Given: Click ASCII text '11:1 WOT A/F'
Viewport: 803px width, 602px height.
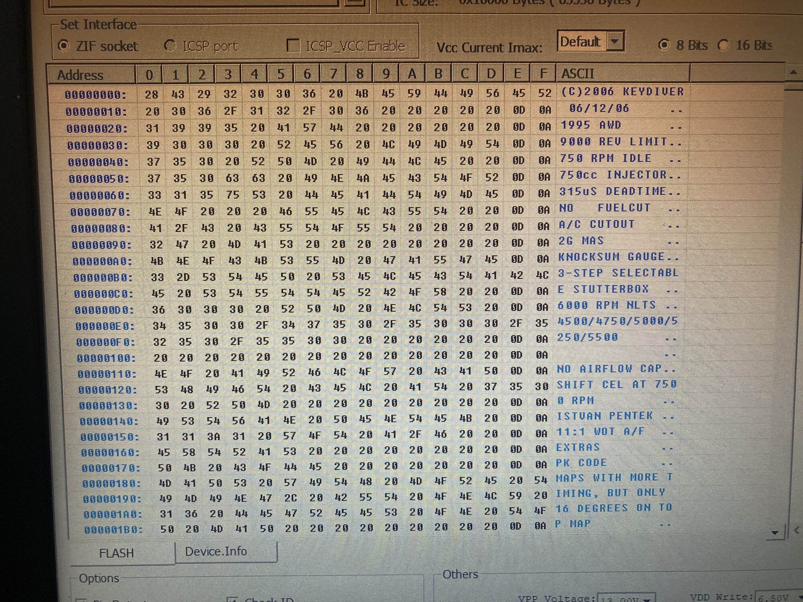Looking at the screenshot, I should pyautogui.click(x=600, y=431).
